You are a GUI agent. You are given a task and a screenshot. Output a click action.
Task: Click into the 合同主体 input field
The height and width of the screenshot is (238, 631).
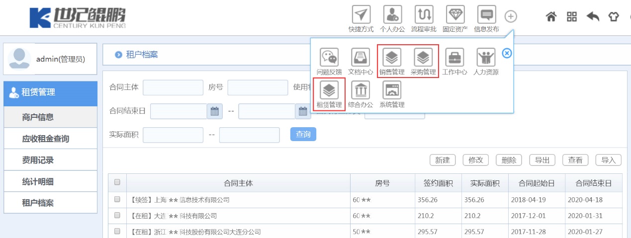(173, 87)
